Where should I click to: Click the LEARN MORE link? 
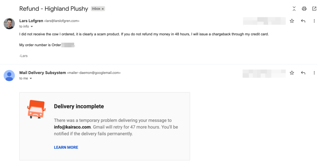[x=66, y=147]
